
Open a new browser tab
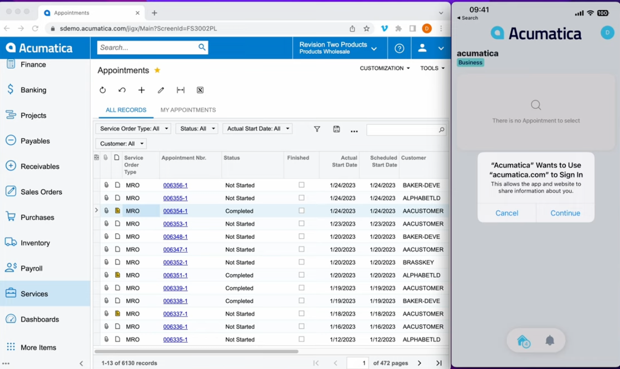click(154, 13)
